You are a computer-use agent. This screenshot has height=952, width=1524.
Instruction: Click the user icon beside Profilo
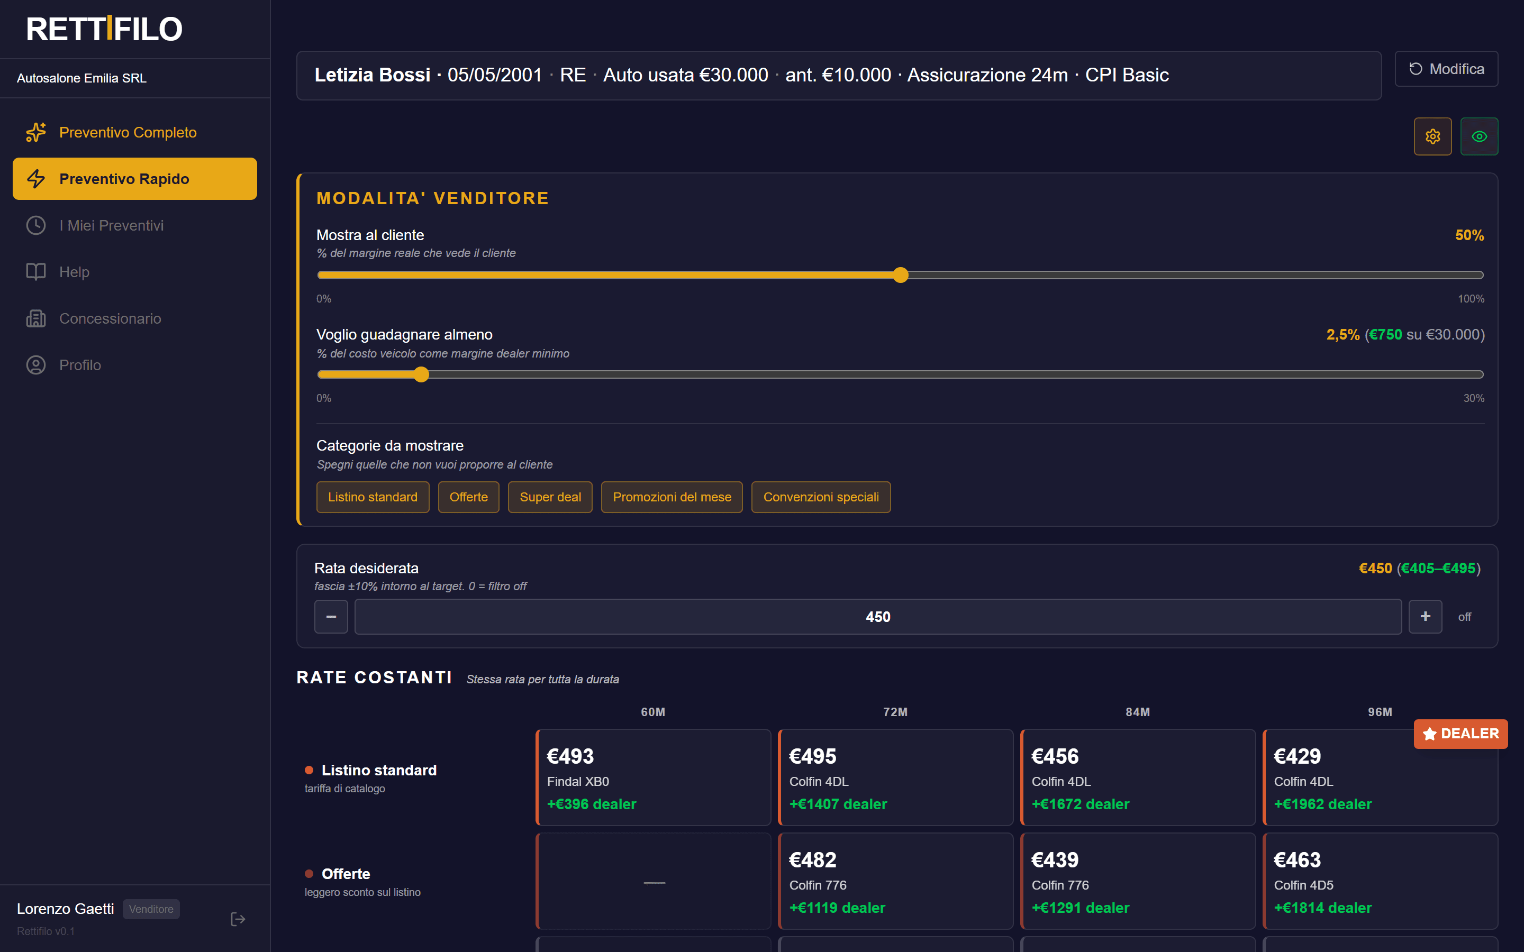coord(36,365)
